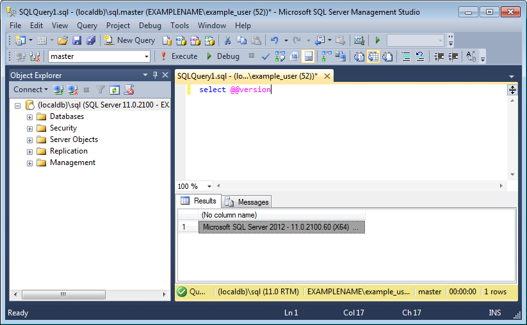This screenshot has height=325, width=527.
Task: Click the Object Explorer horizontal scrollbar
Action: pyautogui.click(x=64, y=294)
